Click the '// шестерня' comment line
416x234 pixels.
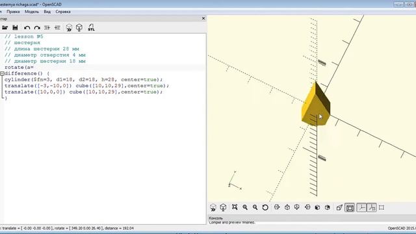pos(22,43)
